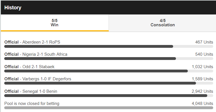Click the 540 Units value
Image resolution: width=216 pixels, height=112 pixels.
[x=204, y=54]
